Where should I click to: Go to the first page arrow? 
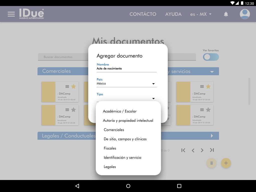click(x=183, y=150)
